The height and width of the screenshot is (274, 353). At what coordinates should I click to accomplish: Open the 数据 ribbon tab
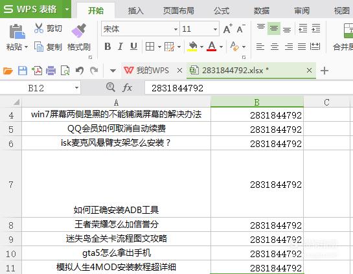point(262,10)
